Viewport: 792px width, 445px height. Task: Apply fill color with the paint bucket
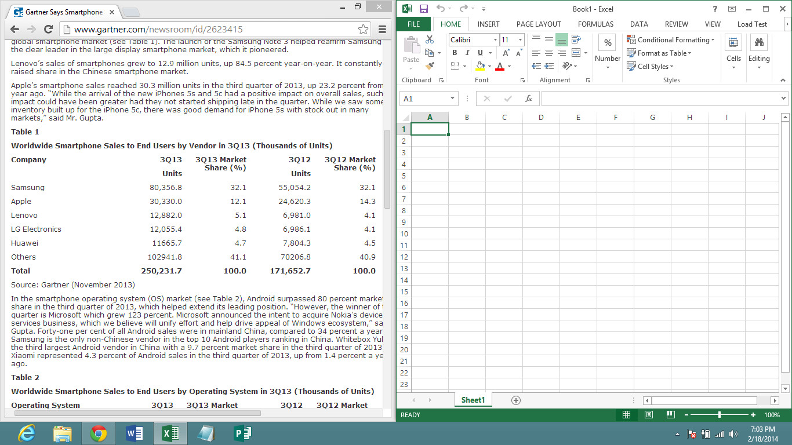tap(480, 66)
